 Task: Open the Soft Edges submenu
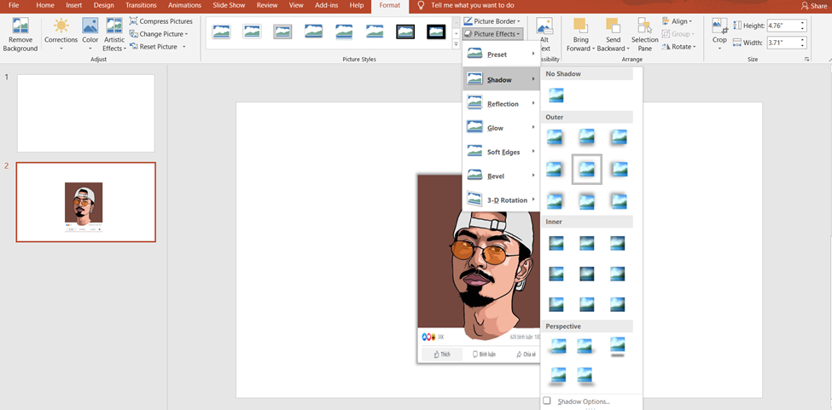pyautogui.click(x=501, y=152)
